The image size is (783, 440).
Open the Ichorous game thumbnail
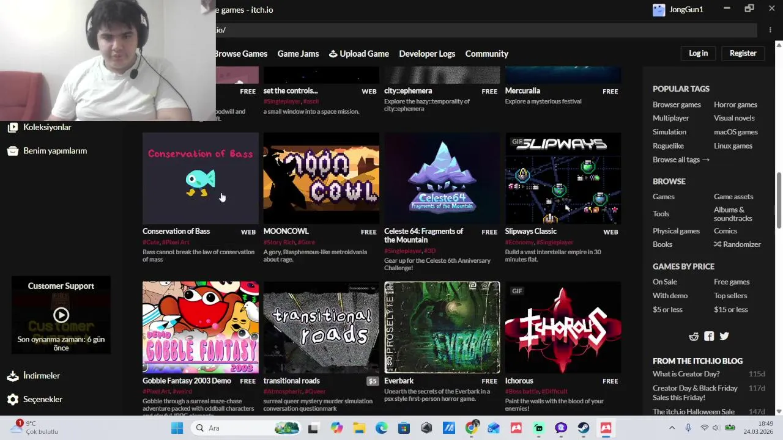tap(563, 328)
